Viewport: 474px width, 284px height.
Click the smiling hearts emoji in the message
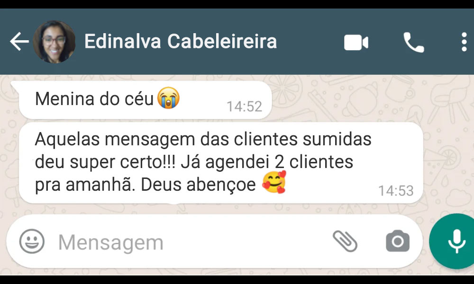tap(274, 182)
